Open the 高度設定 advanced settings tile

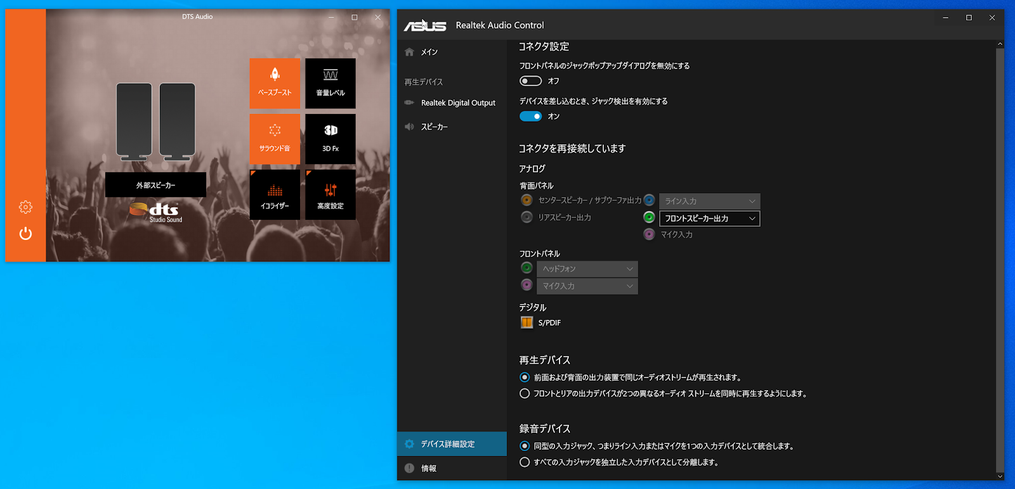331,194
